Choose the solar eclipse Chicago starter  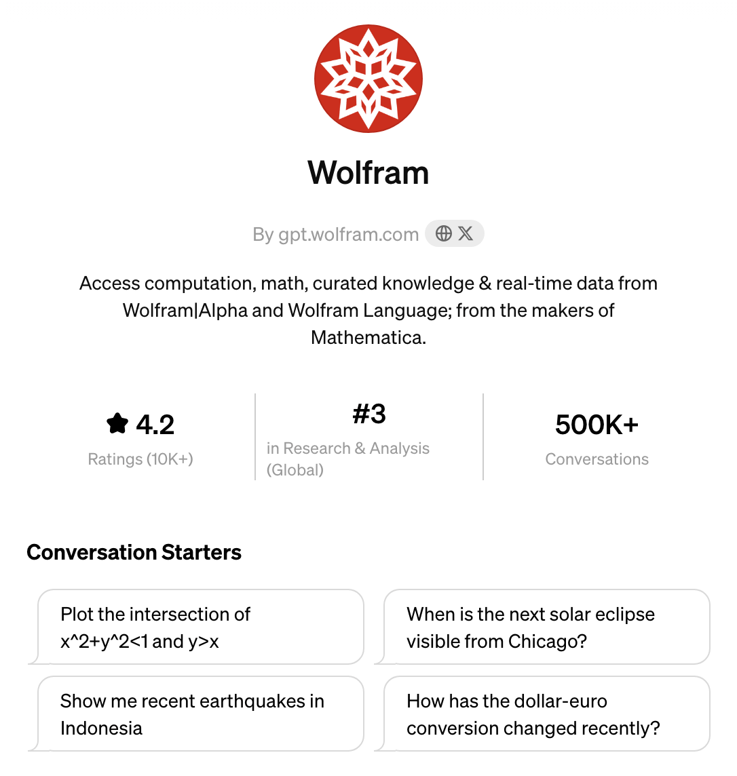(547, 627)
